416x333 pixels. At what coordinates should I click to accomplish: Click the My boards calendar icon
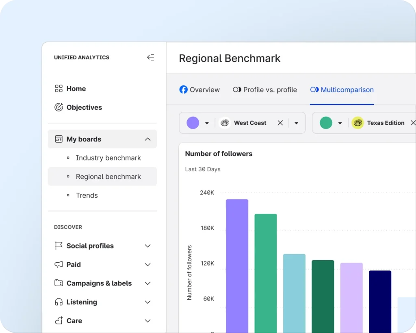[x=58, y=139]
